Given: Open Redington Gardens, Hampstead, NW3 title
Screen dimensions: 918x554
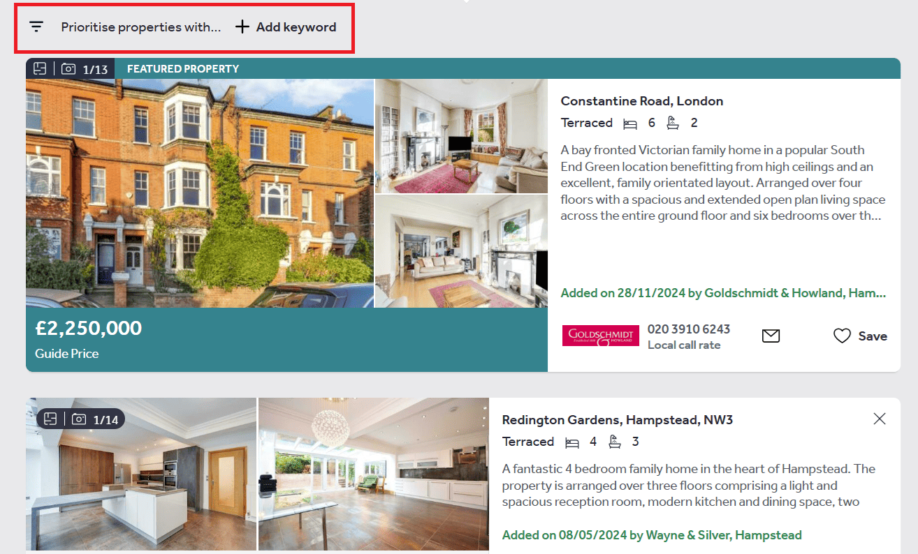Looking at the screenshot, I should tap(618, 420).
